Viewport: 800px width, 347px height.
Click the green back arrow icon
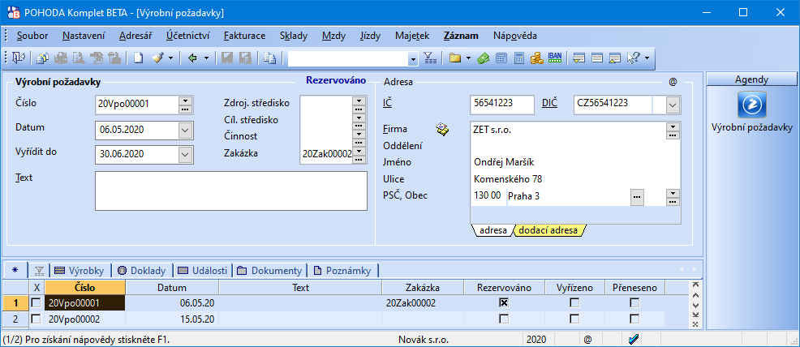(x=192, y=58)
